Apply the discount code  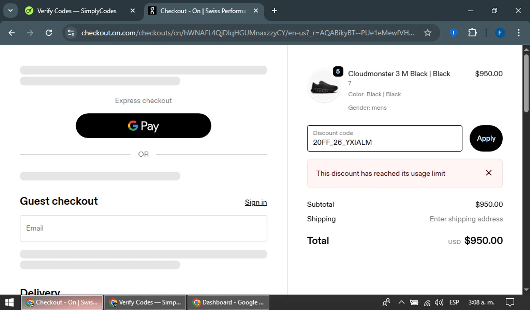(x=486, y=138)
